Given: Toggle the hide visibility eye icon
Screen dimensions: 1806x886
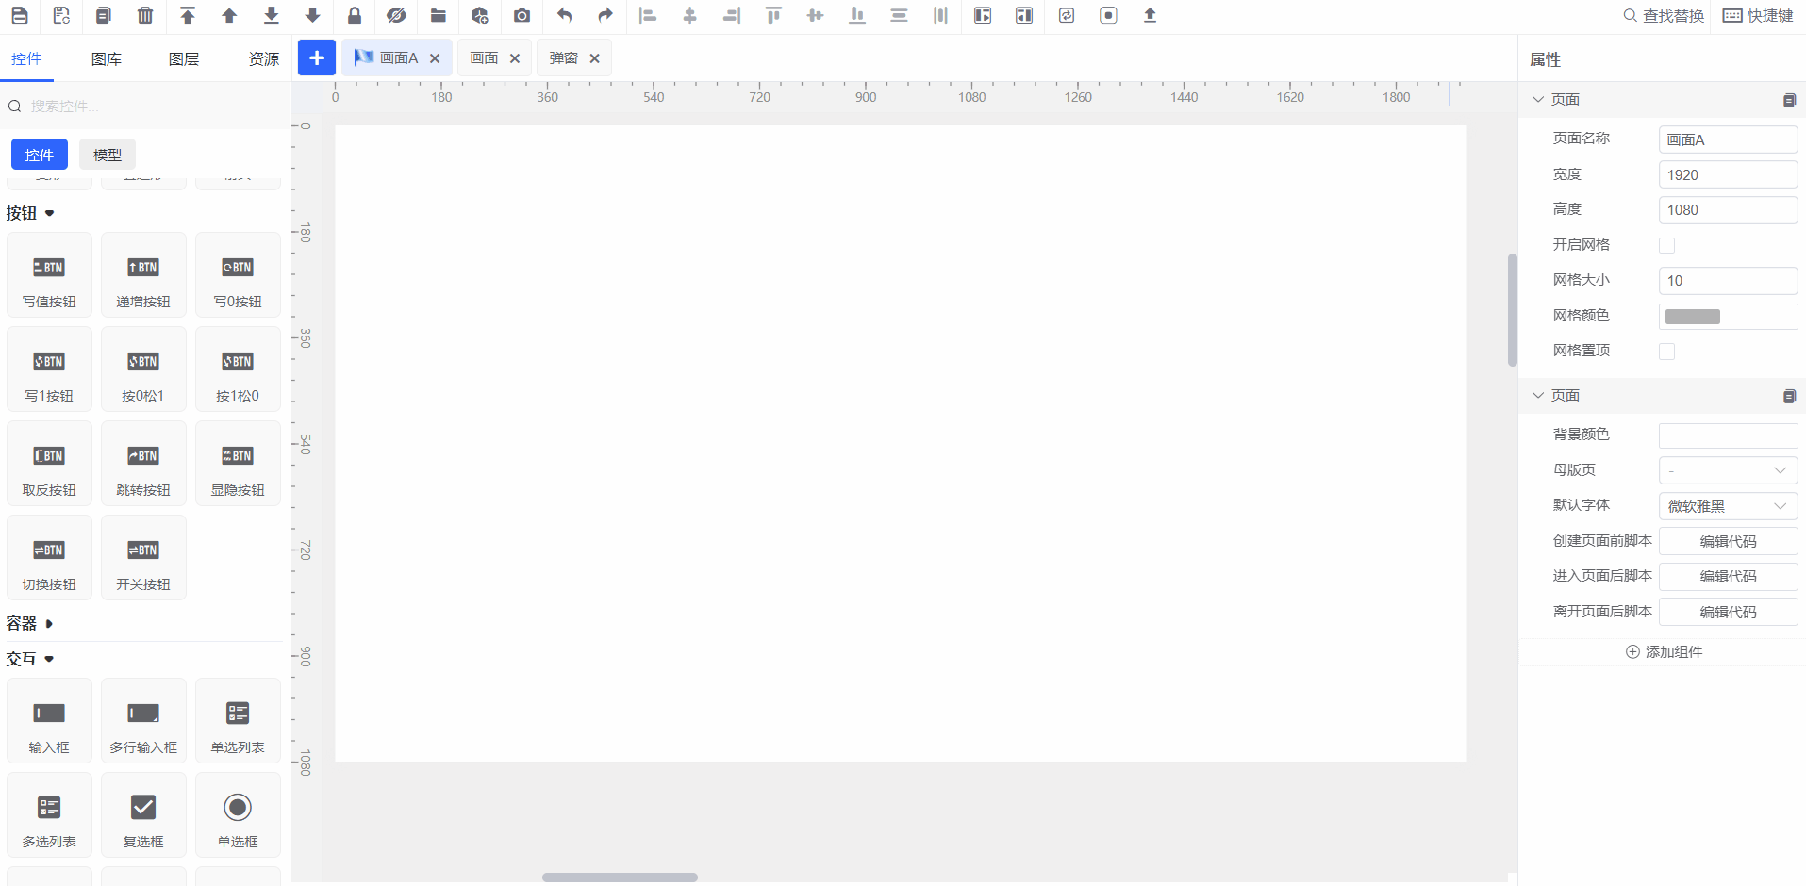Looking at the screenshot, I should click(396, 15).
